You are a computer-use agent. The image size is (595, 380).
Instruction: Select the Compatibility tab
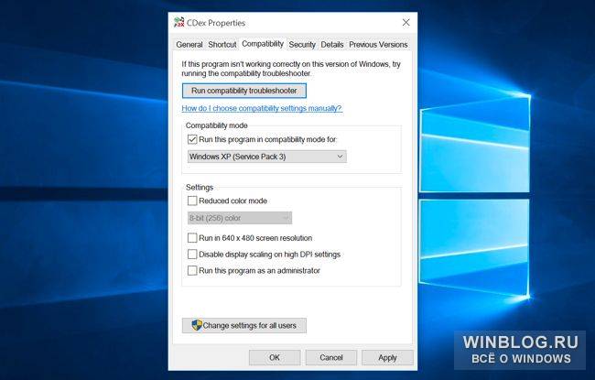263,44
